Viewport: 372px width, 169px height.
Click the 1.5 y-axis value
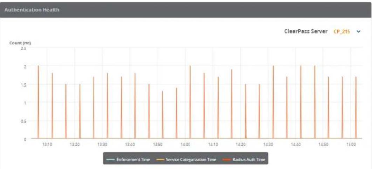coord(23,84)
